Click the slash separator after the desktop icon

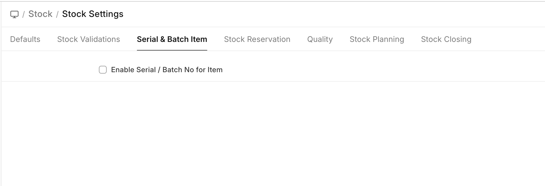24,14
